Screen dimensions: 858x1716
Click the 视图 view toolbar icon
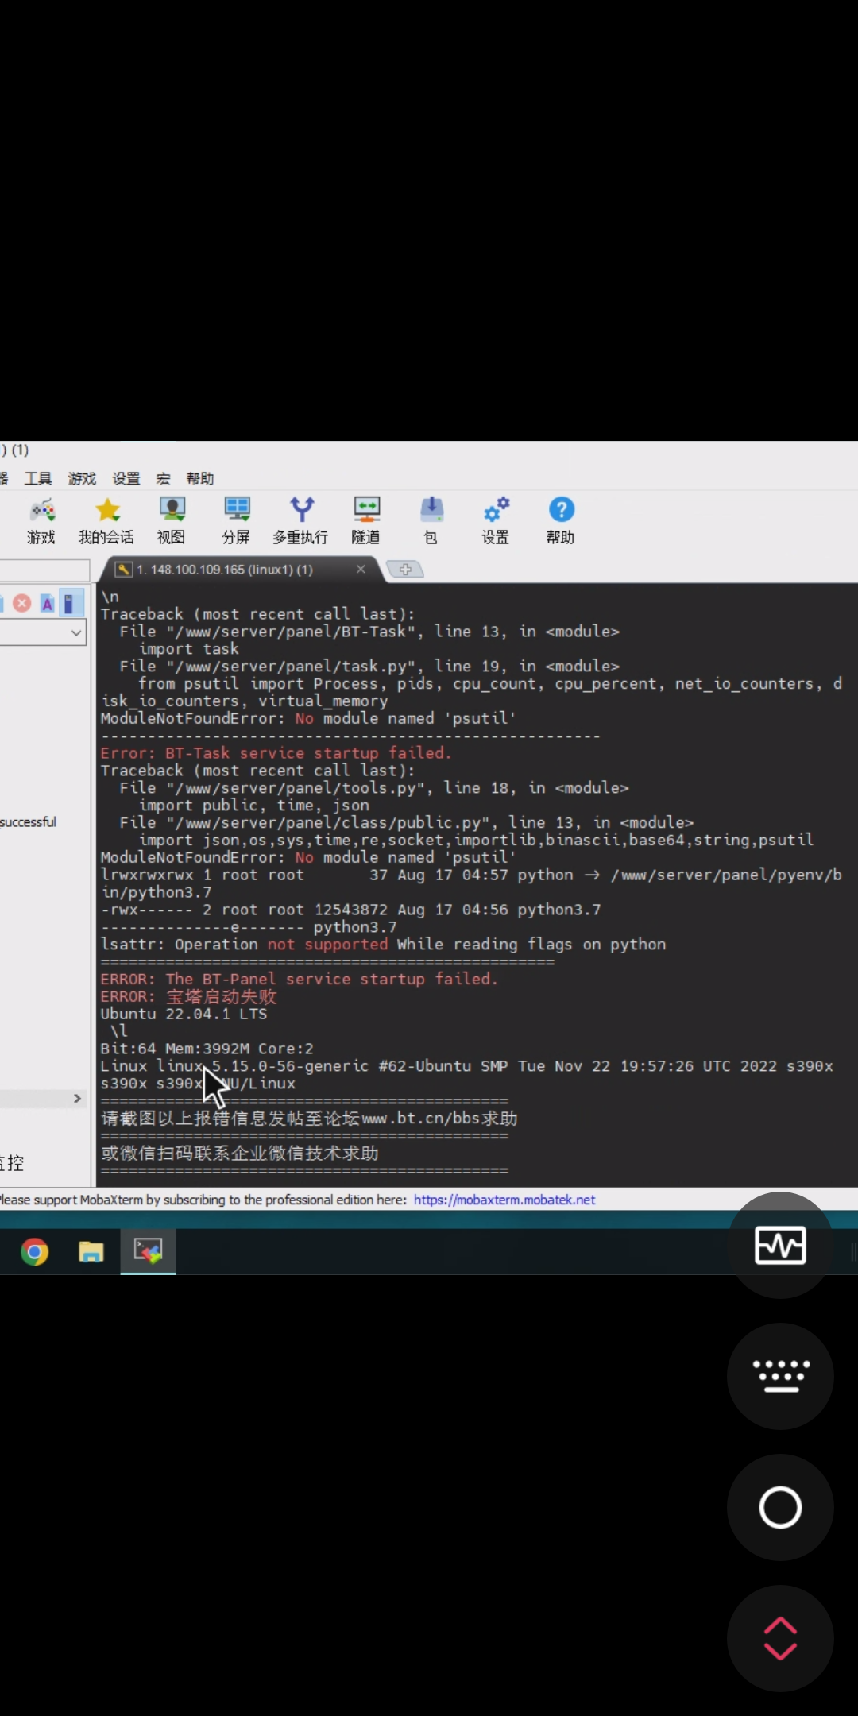click(172, 521)
